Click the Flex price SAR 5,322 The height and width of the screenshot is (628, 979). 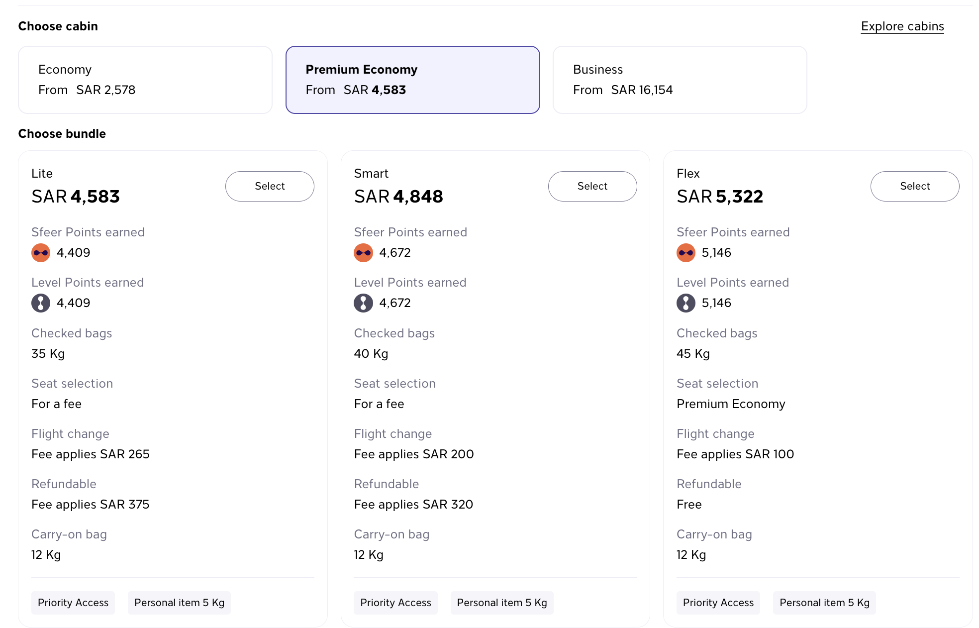click(720, 197)
